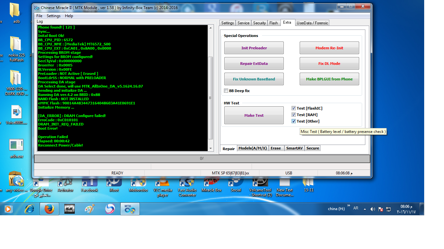Enable the BB Deep fix checkbox
This screenshot has width=444, height=249.
coord(226,91)
